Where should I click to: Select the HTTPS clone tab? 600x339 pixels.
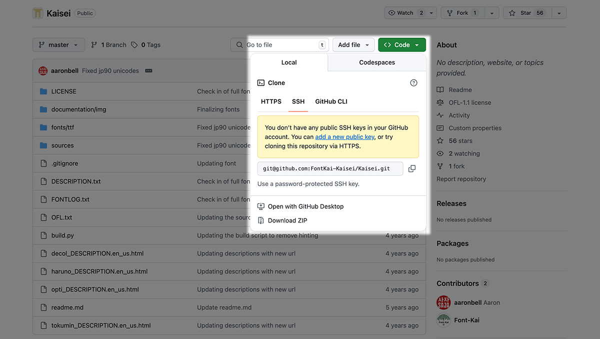[x=271, y=101]
